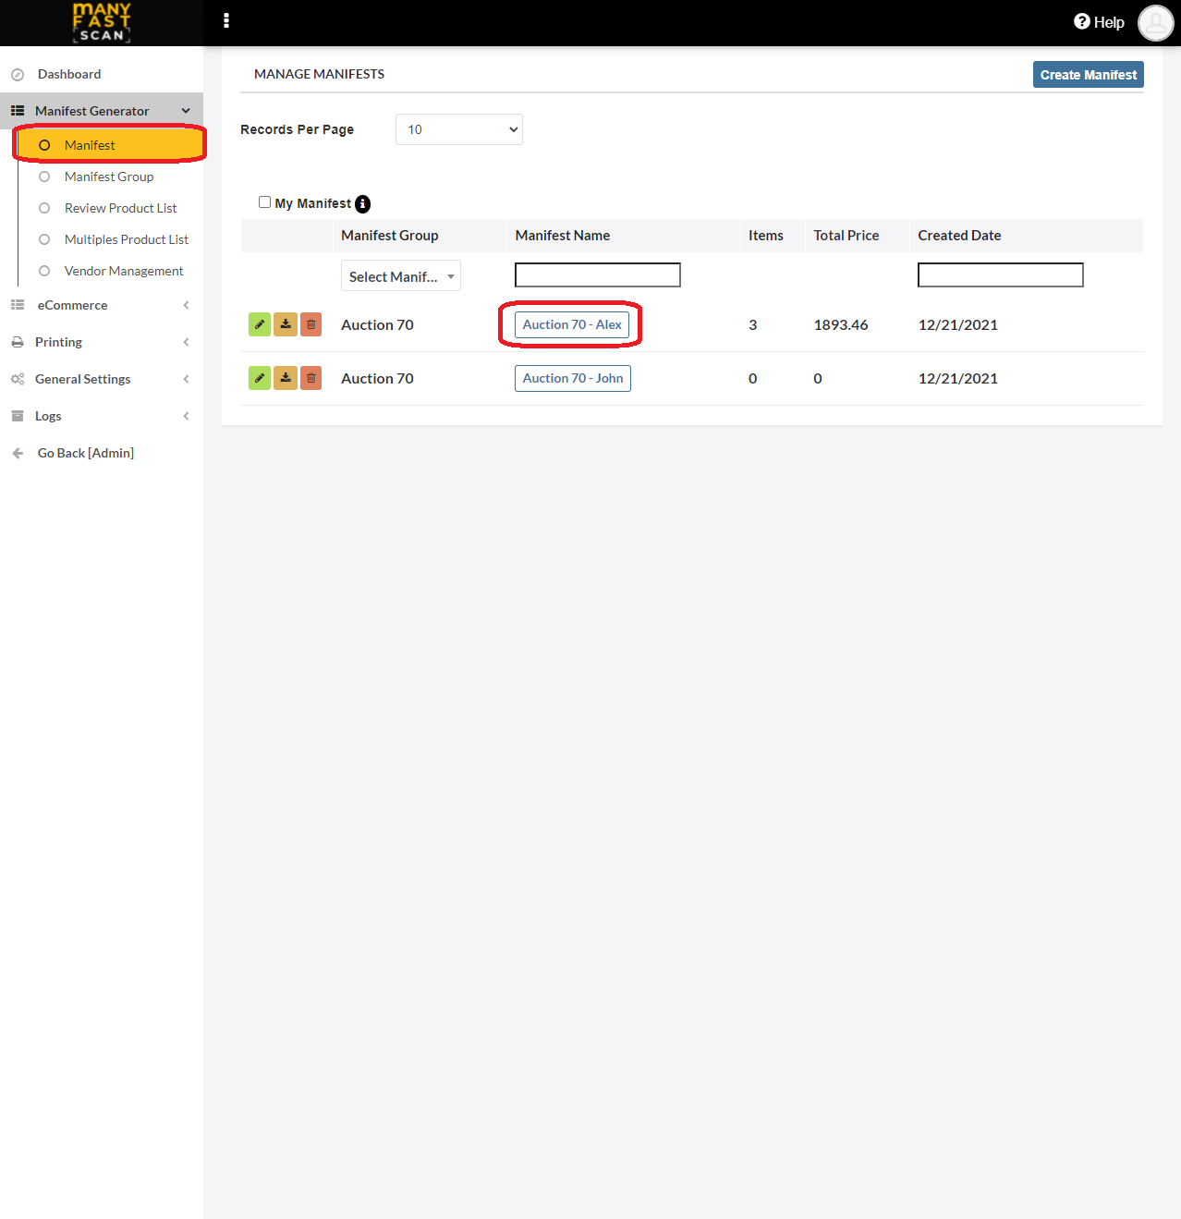
Task: Click the Help question mark icon
Action: pyautogui.click(x=1082, y=21)
